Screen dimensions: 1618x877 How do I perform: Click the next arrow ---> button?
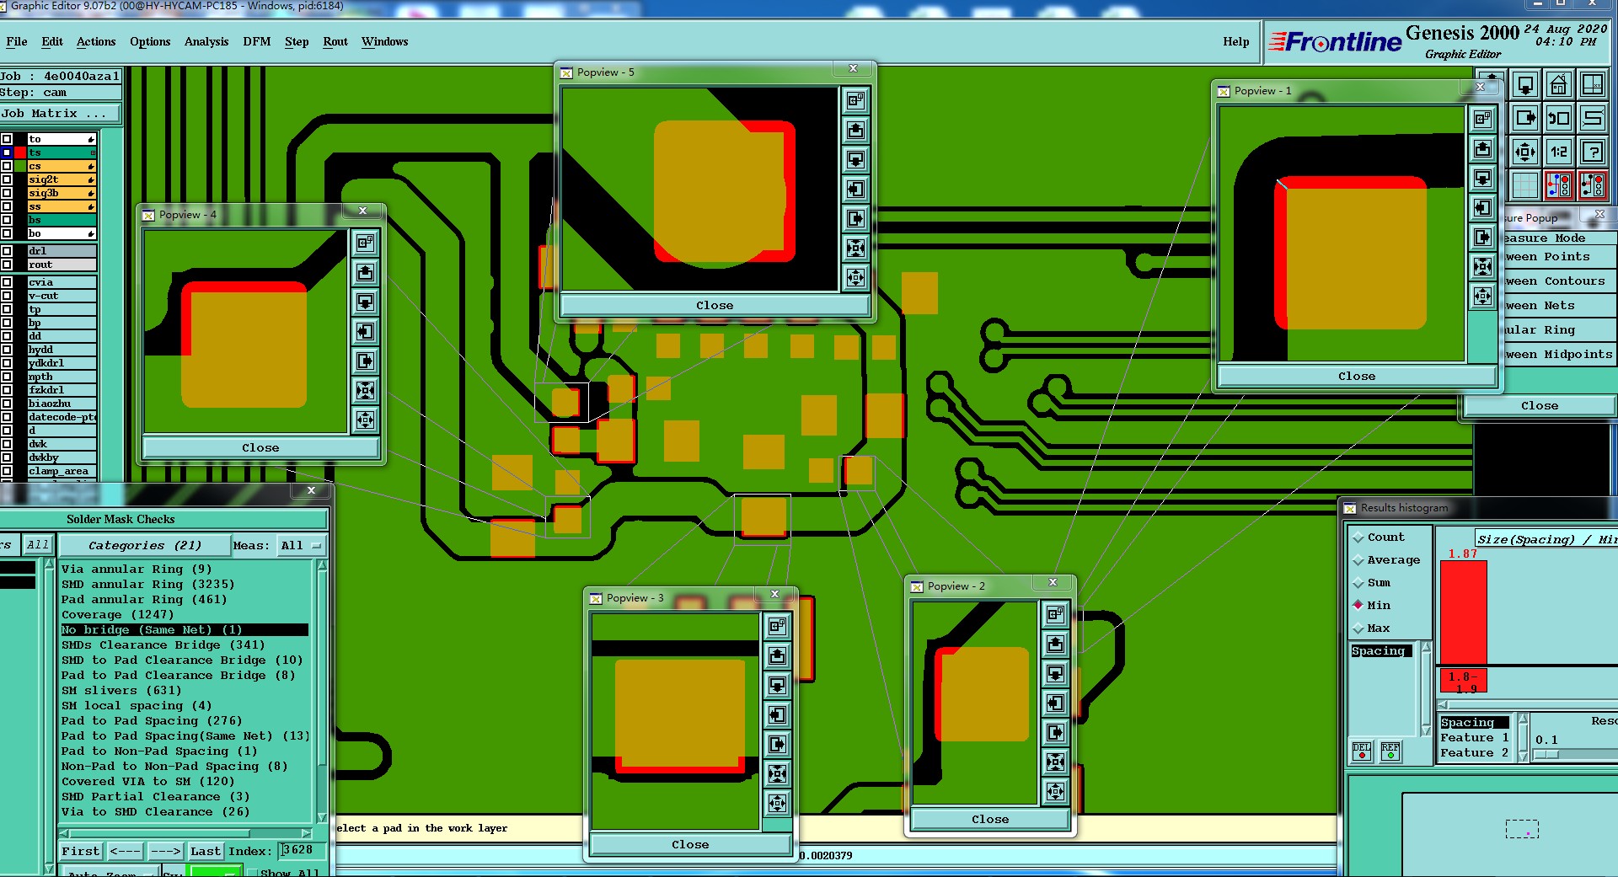click(165, 852)
